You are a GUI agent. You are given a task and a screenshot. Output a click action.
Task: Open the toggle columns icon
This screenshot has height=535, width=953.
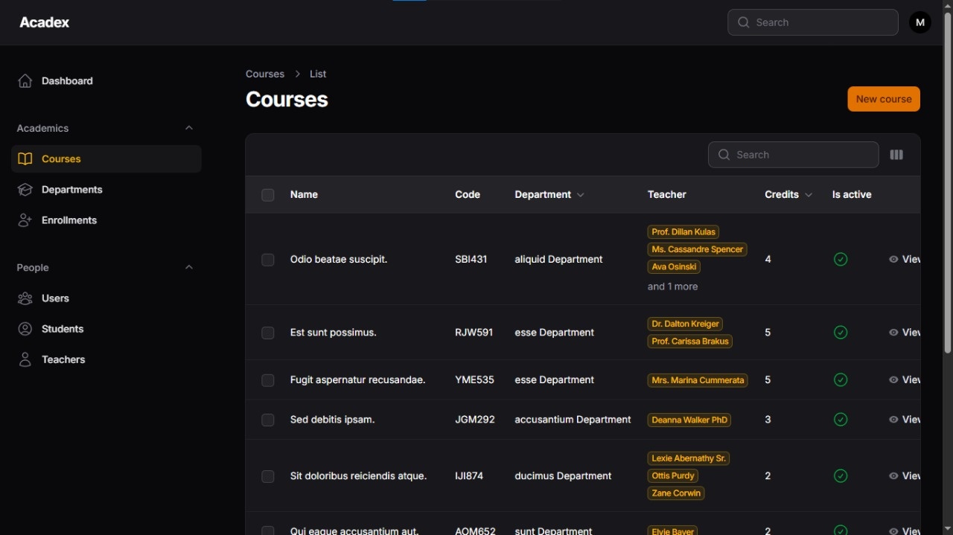coord(896,155)
